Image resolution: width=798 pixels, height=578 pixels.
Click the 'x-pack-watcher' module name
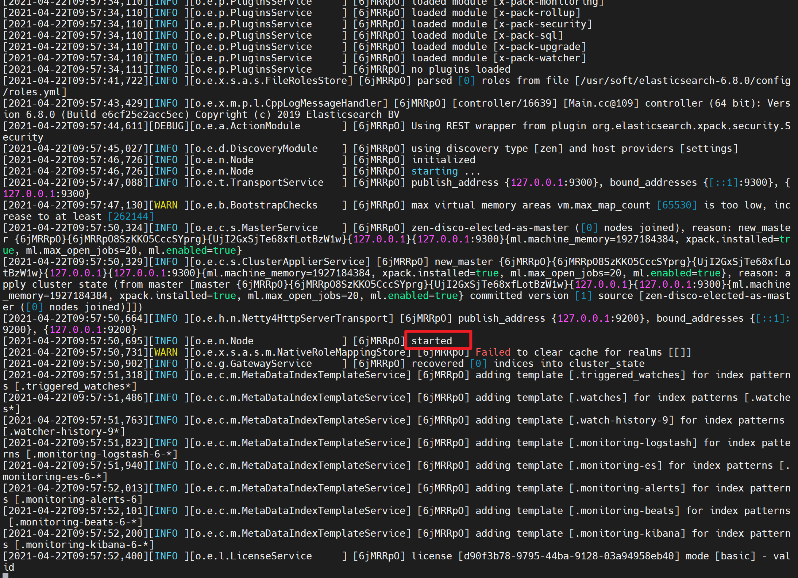pos(539,58)
